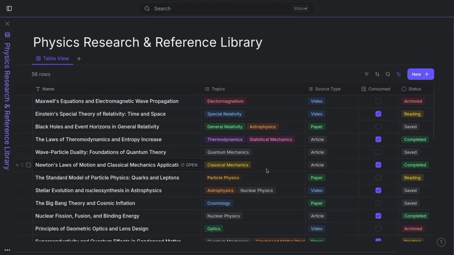454x255 pixels.
Task: Click the vertical Physics Research sidebar title
Action: pyautogui.click(x=7, y=106)
